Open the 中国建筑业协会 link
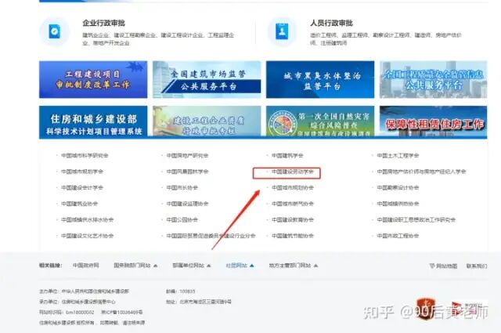501x333 pixels. (x=80, y=204)
